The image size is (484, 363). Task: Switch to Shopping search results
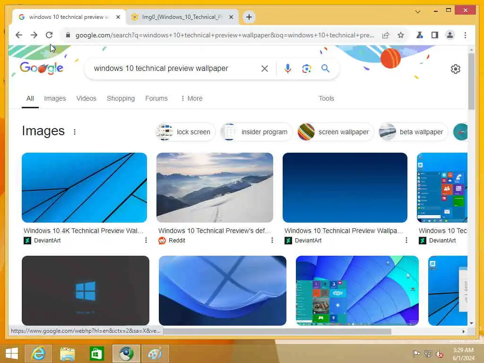pyautogui.click(x=121, y=98)
